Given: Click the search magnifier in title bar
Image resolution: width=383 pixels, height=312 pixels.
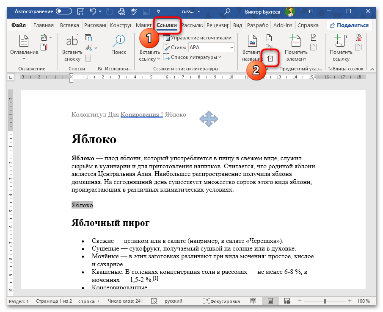Looking at the screenshot, I should pos(227,11).
